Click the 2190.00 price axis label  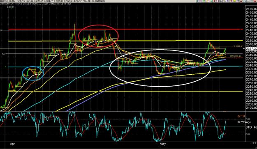[x=251, y=108]
